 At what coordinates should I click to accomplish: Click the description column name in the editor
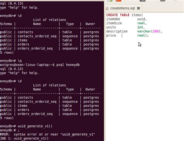(117, 31)
